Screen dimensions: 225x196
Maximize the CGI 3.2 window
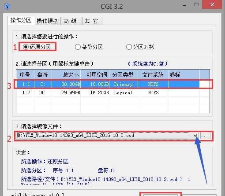pyautogui.click(x=196, y=4)
